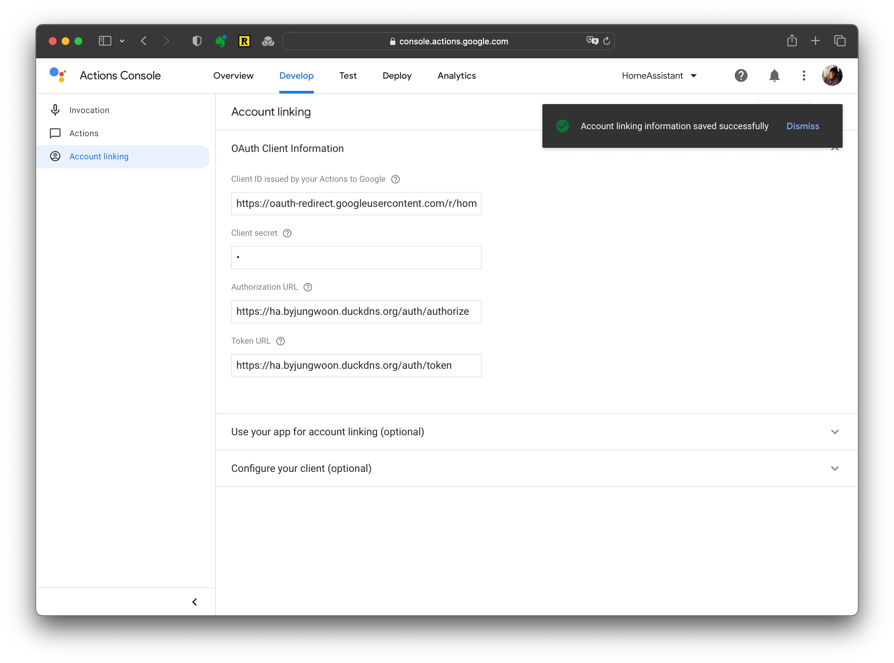Click the Client ID input field
The width and height of the screenshot is (894, 663).
[x=356, y=203]
